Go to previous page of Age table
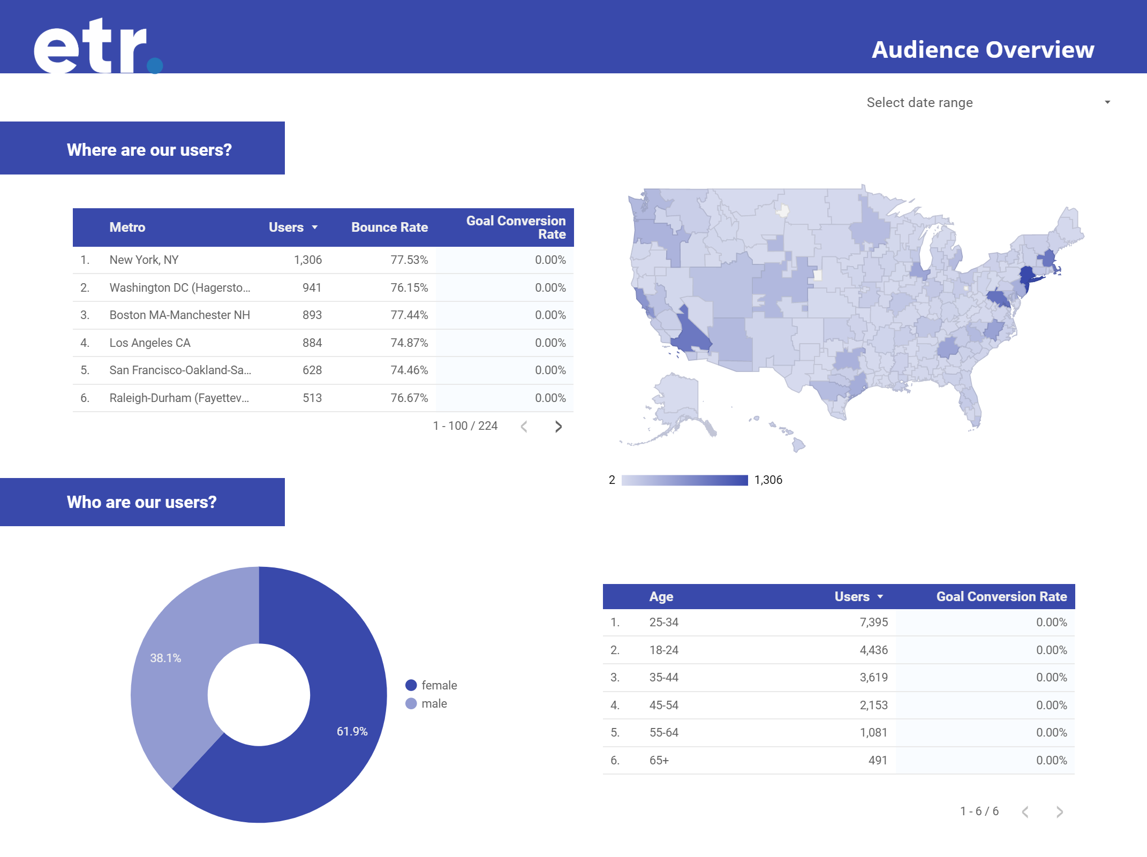Image resolution: width=1147 pixels, height=857 pixels. tap(1025, 812)
